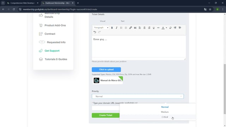
Task: Select Critical priority option
Action: click(165, 117)
